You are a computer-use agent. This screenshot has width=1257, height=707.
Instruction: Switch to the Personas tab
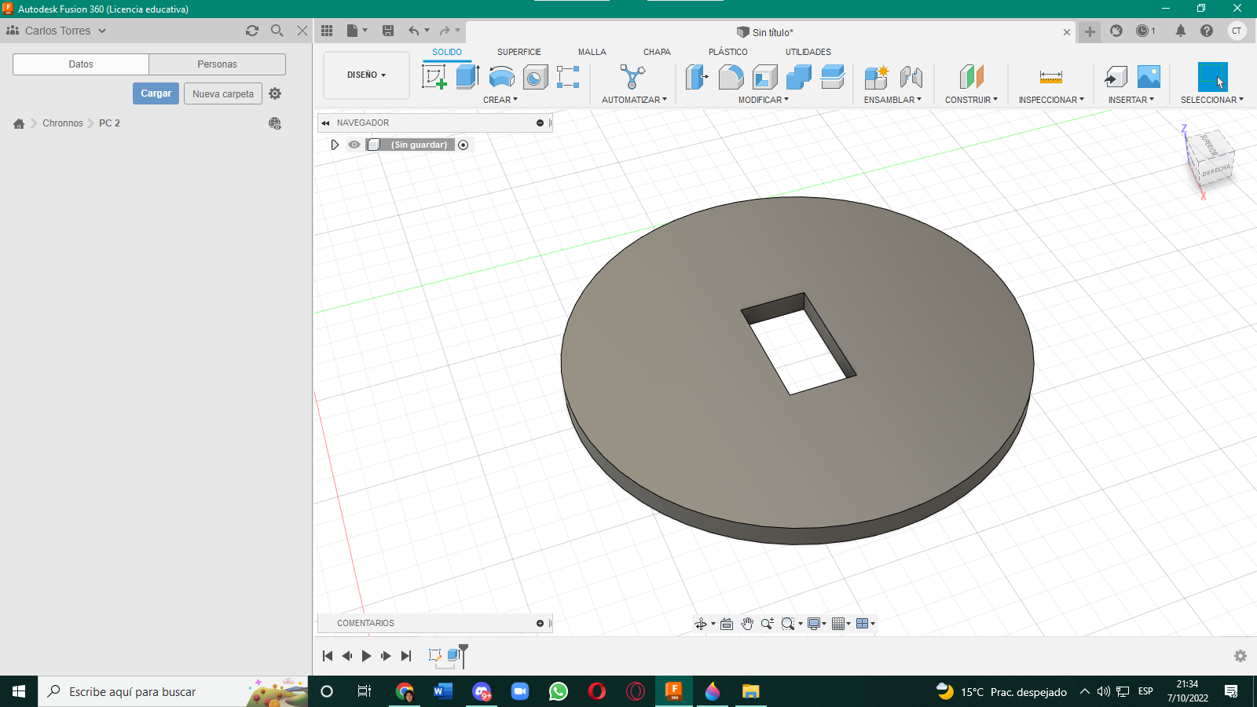coord(217,64)
